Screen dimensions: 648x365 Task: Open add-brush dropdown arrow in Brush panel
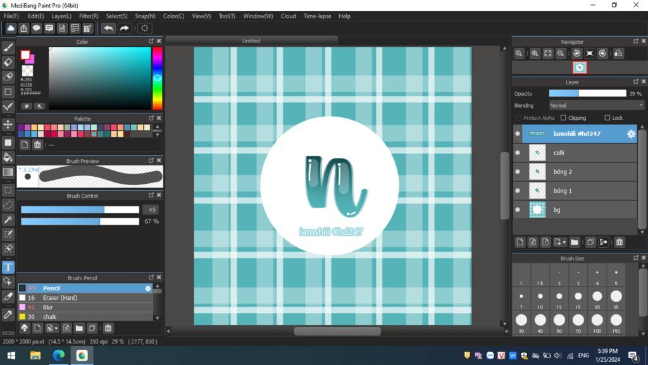tap(56, 329)
